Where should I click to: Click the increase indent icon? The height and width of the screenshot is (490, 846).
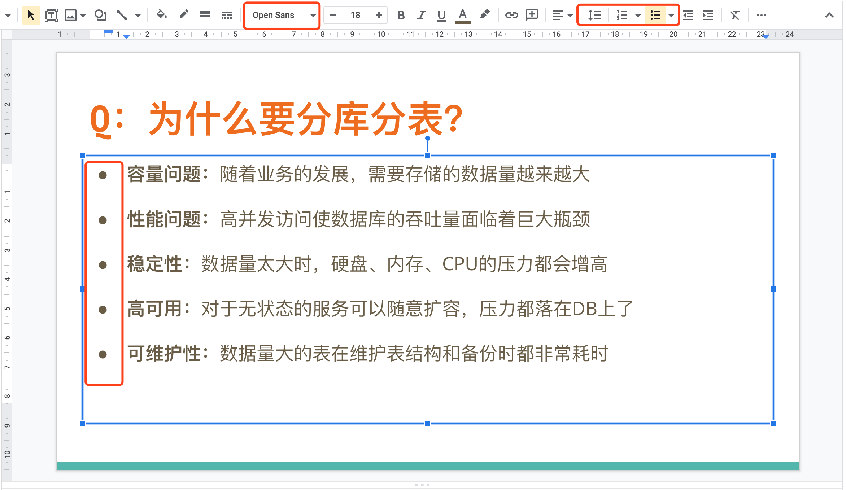708,15
